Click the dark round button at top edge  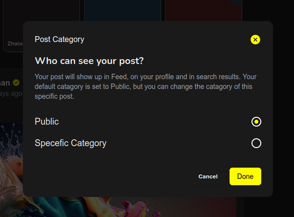(236, 1)
